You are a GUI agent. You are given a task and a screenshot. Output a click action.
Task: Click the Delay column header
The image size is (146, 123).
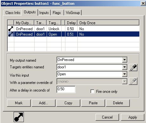pyautogui.click(x=71, y=23)
